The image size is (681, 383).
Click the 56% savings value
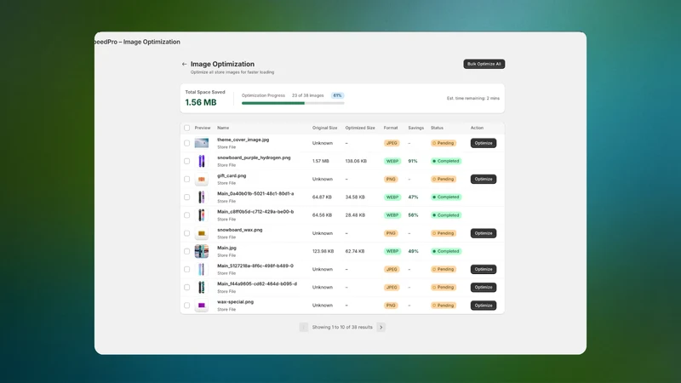[413, 215]
